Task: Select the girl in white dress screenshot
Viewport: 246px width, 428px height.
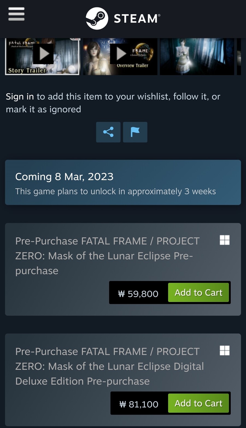Action: pyautogui.click(x=197, y=56)
